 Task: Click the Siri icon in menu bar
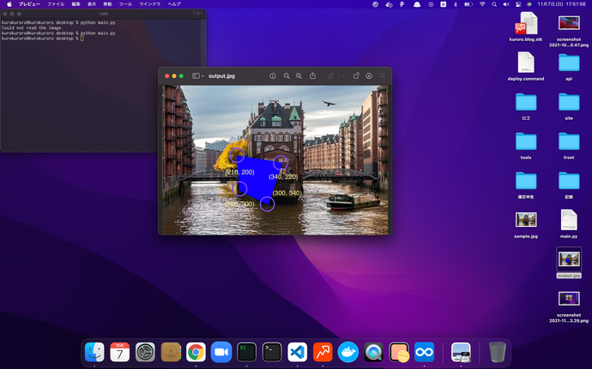(529, 4)
